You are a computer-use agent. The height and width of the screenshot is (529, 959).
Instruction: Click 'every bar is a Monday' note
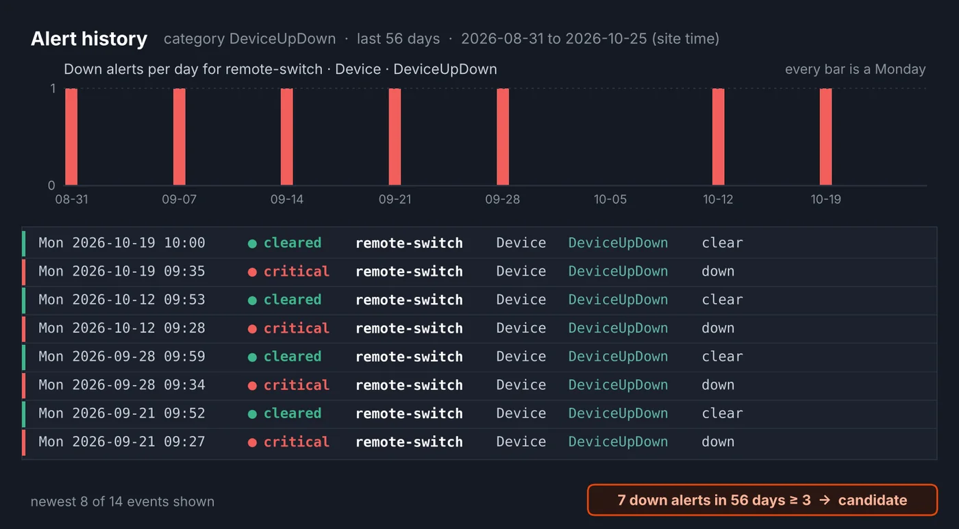856,69
